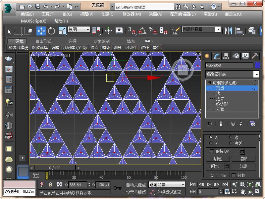The image size is (265, 199).
Task: Open the help question mark dropdown arrow
Action: click(219, 7)
